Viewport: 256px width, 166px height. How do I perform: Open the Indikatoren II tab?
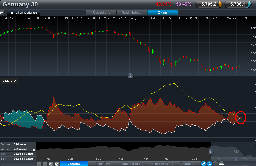coord(158,164)
